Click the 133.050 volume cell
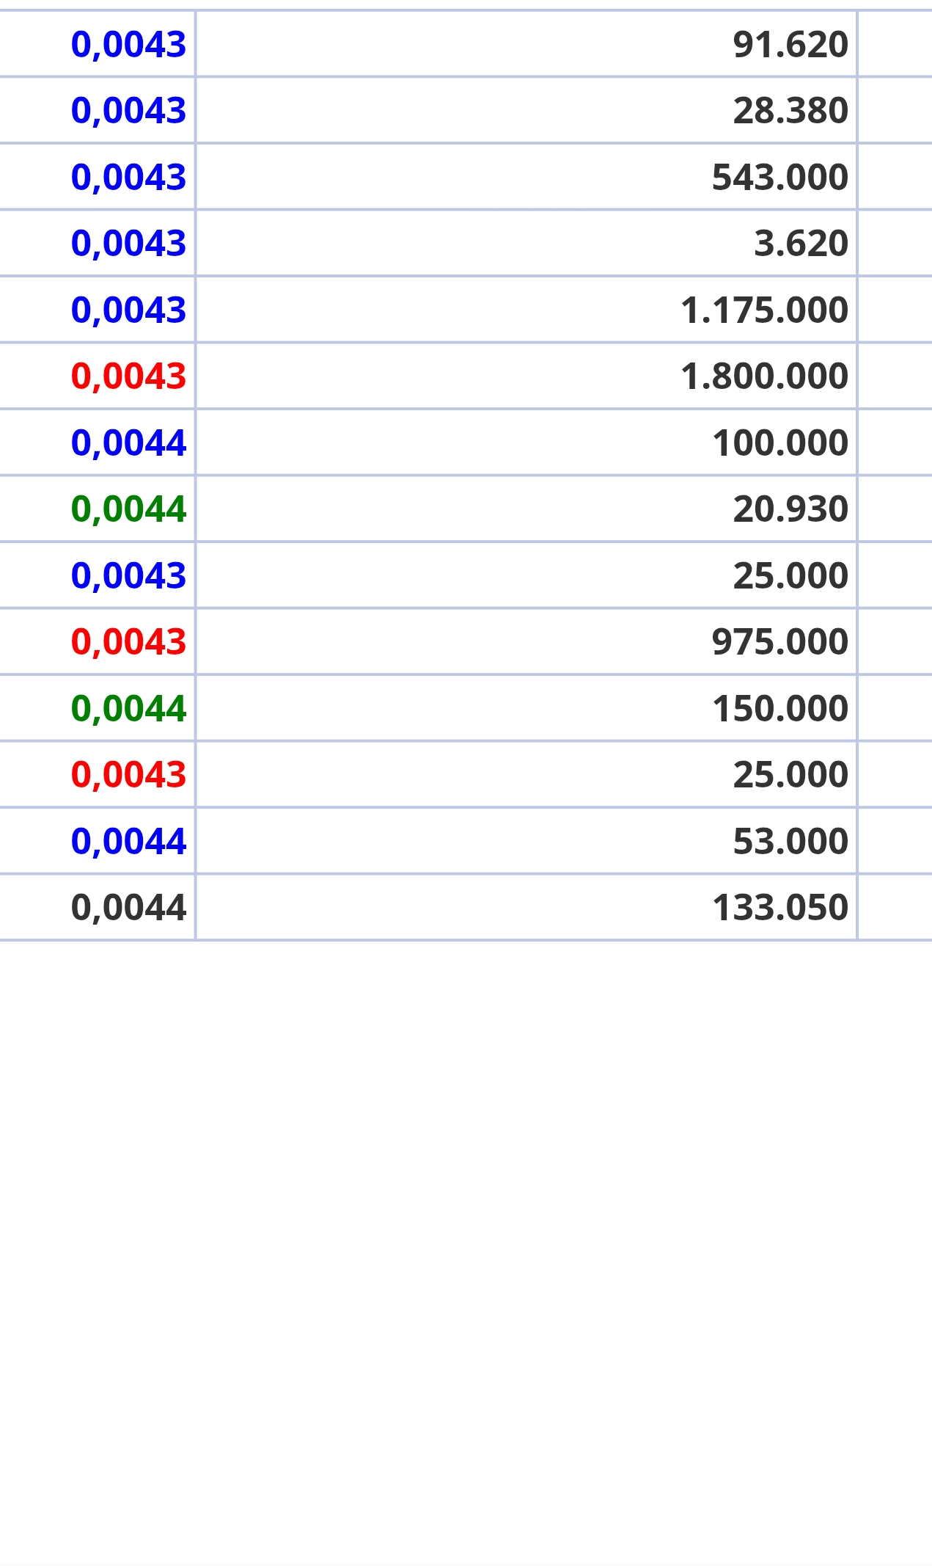 coord(780,908)
